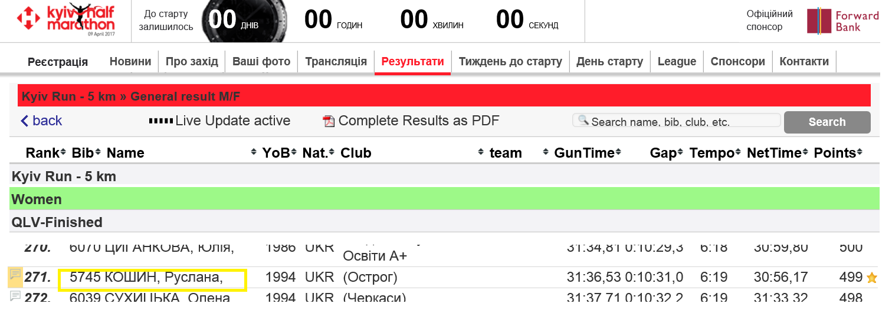Click the PDF icon for Complete Results

(x=329, y=121)
